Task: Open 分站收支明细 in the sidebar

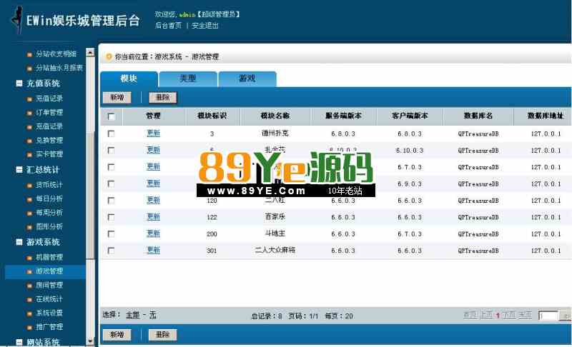Action: coord(56,54)
